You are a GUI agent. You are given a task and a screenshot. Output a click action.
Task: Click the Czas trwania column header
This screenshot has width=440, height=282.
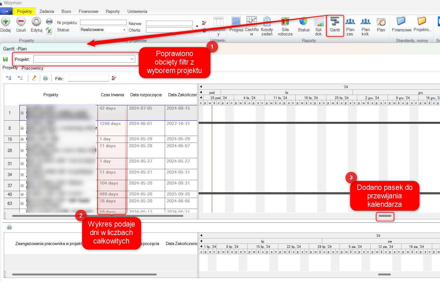[112, 95]
